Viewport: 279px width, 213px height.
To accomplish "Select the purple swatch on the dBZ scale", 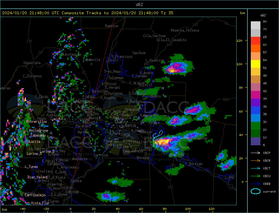I will pyautogui.click(x=255, y=103).
